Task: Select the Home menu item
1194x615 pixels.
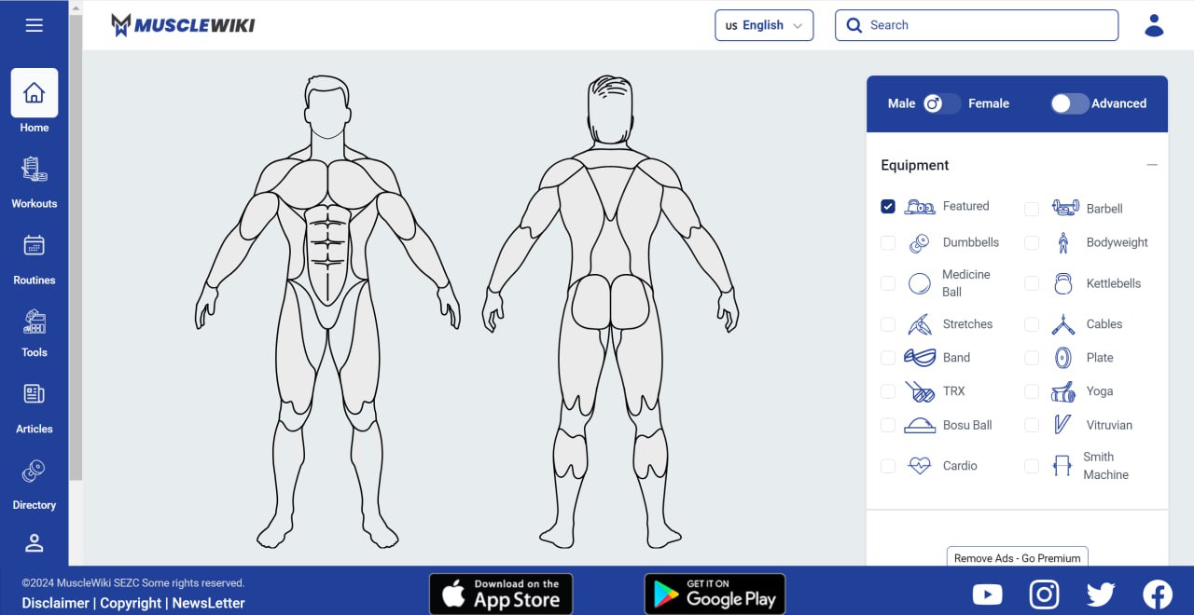Action: pyautogui.click(x=35, y=102)
